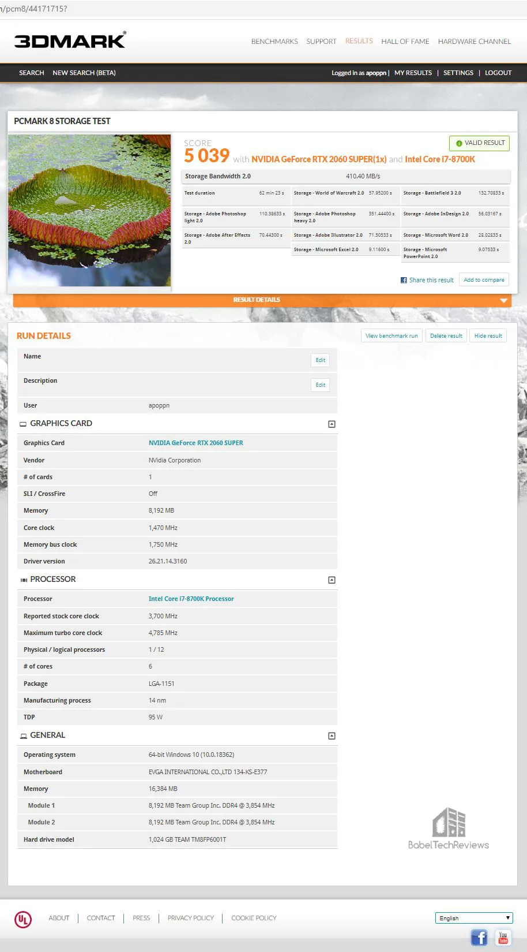Click the processor section icon
The width and height of the screenshot is (527, 952).
[24, 580]
